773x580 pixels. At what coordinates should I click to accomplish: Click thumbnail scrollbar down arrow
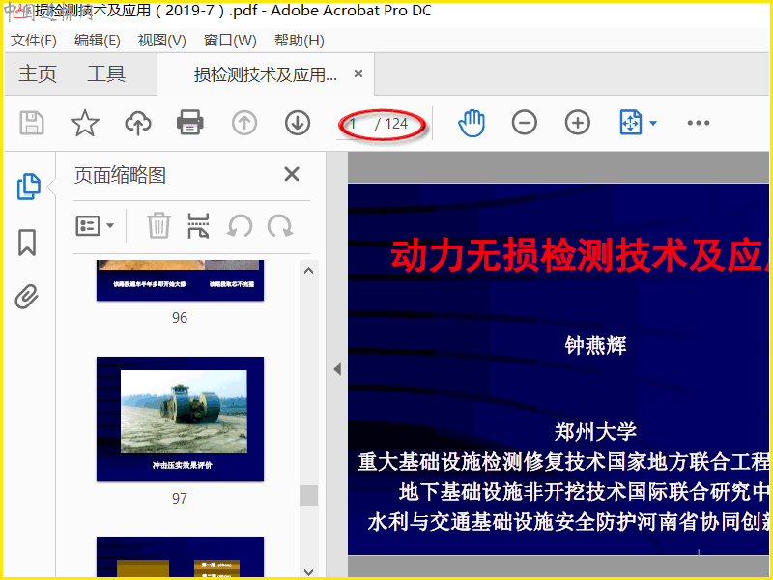pos(308,571)
